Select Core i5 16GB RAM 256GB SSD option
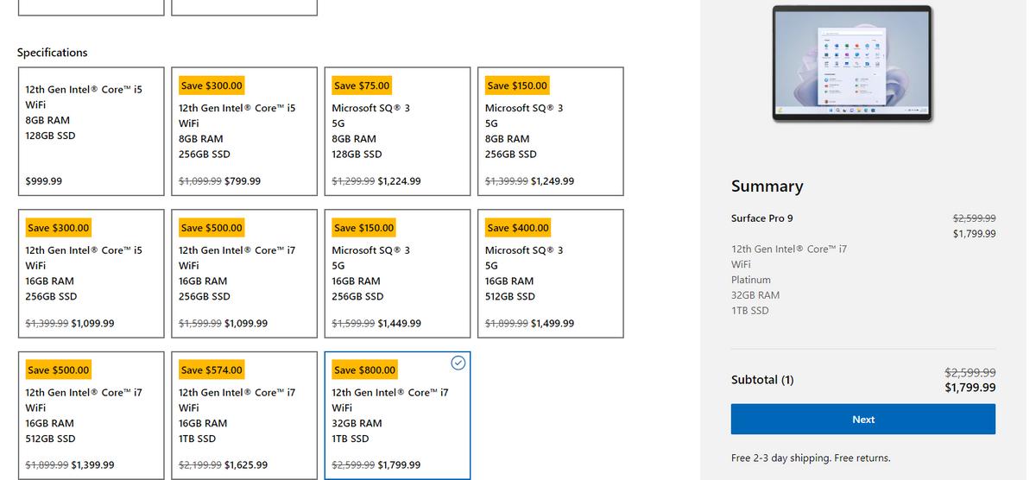Screen dimensions: 1036x480 91,274
